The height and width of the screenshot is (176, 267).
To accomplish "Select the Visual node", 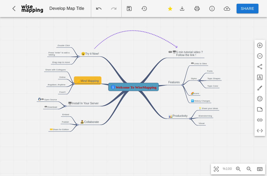I will coord(201,123).
